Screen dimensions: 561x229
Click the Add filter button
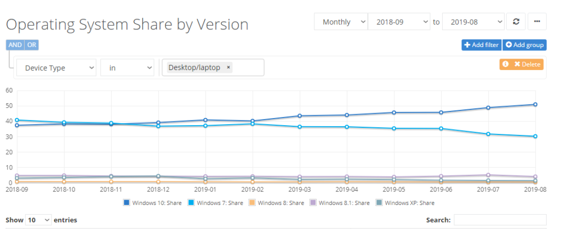pos(480,45)
